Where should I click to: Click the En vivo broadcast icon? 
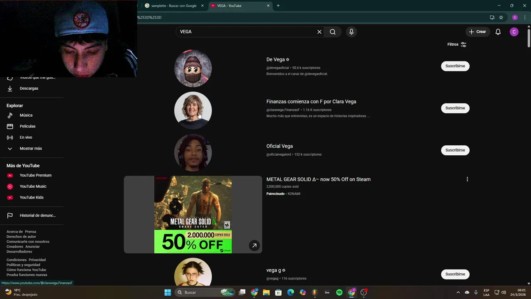click(10, 137)
